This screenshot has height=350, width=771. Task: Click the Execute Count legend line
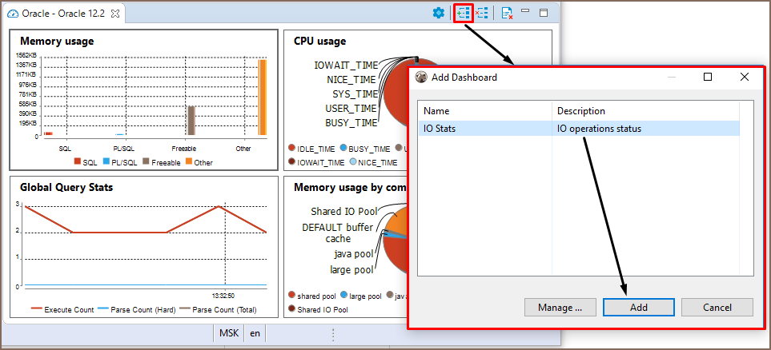point(37,309)
